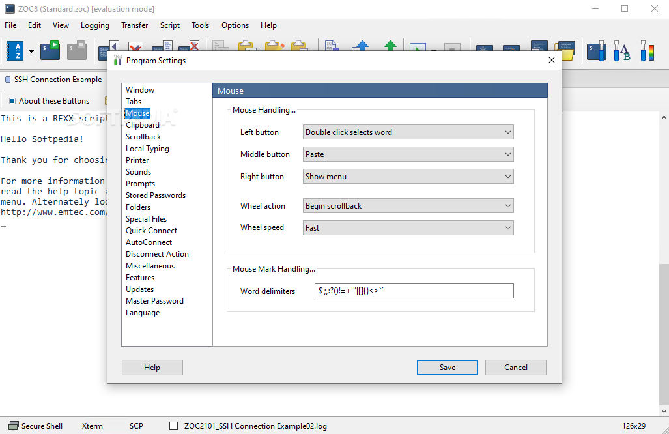The image size is (669, 434).
Task: Select Quick Connect in the settings list
Action: [152, 231]
